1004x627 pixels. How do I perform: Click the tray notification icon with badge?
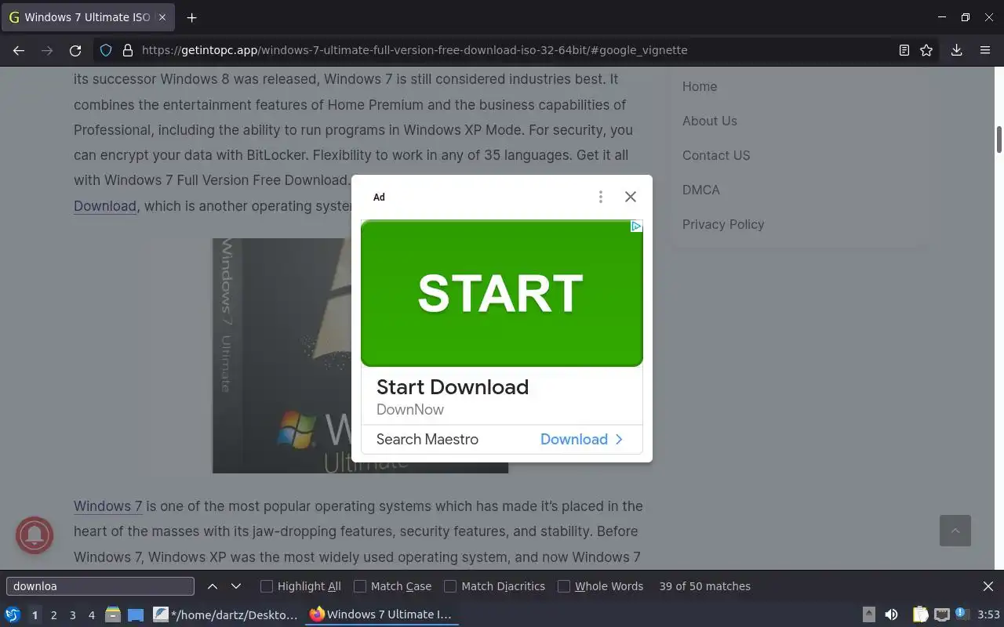click(962, 614)
